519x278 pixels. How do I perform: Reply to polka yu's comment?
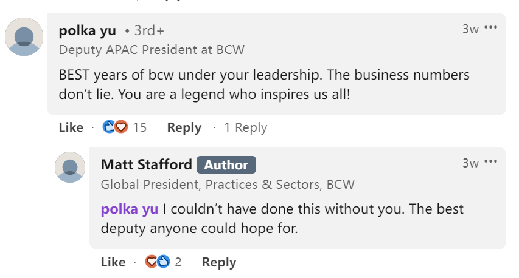point(184,127)
